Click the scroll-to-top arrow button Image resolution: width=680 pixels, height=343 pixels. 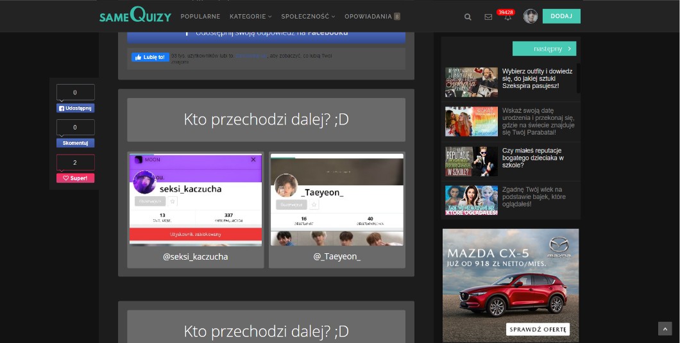pyautogui.click(x=665, y=329)
